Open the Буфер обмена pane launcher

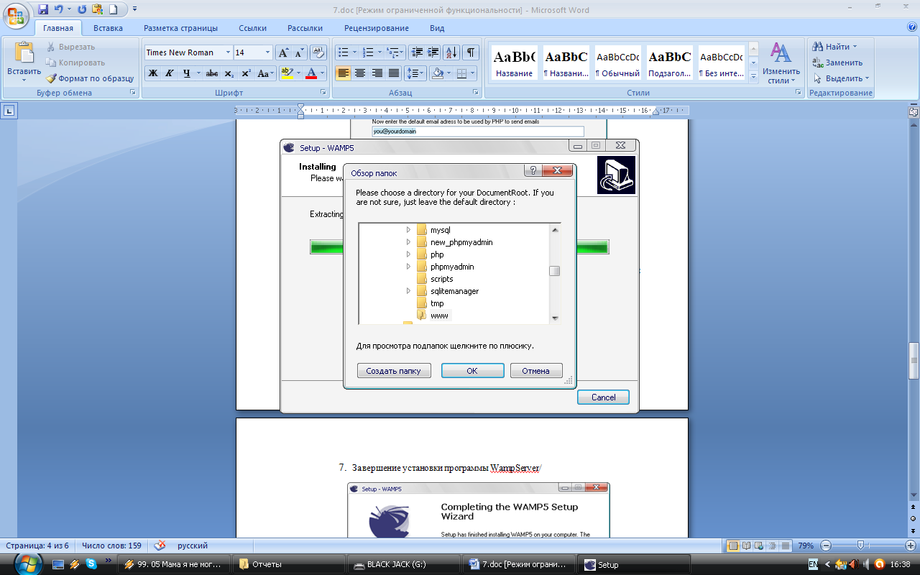click(x=132, y=93)
